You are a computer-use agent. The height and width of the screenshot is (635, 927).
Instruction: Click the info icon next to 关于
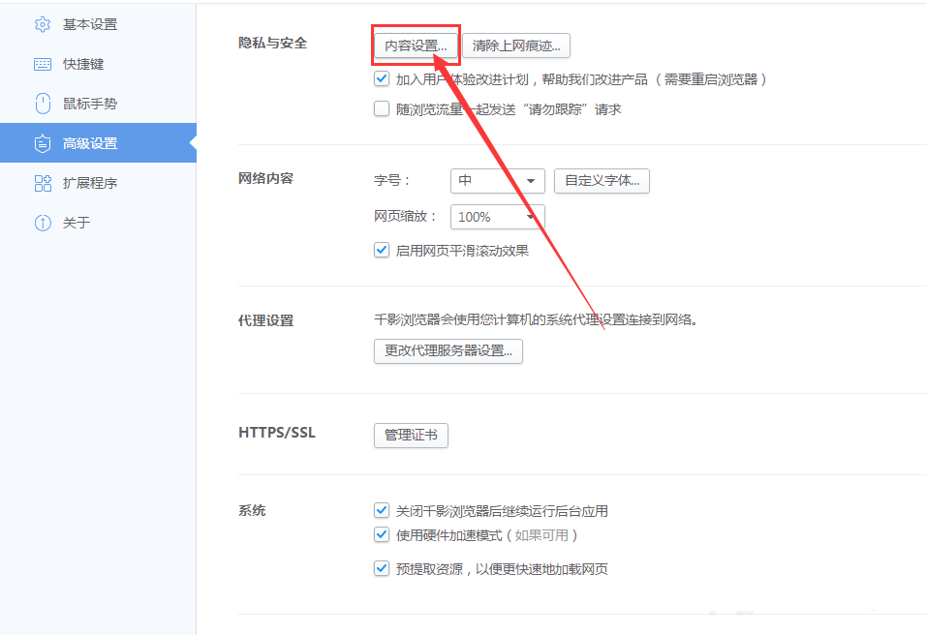[x=43, y=222]
